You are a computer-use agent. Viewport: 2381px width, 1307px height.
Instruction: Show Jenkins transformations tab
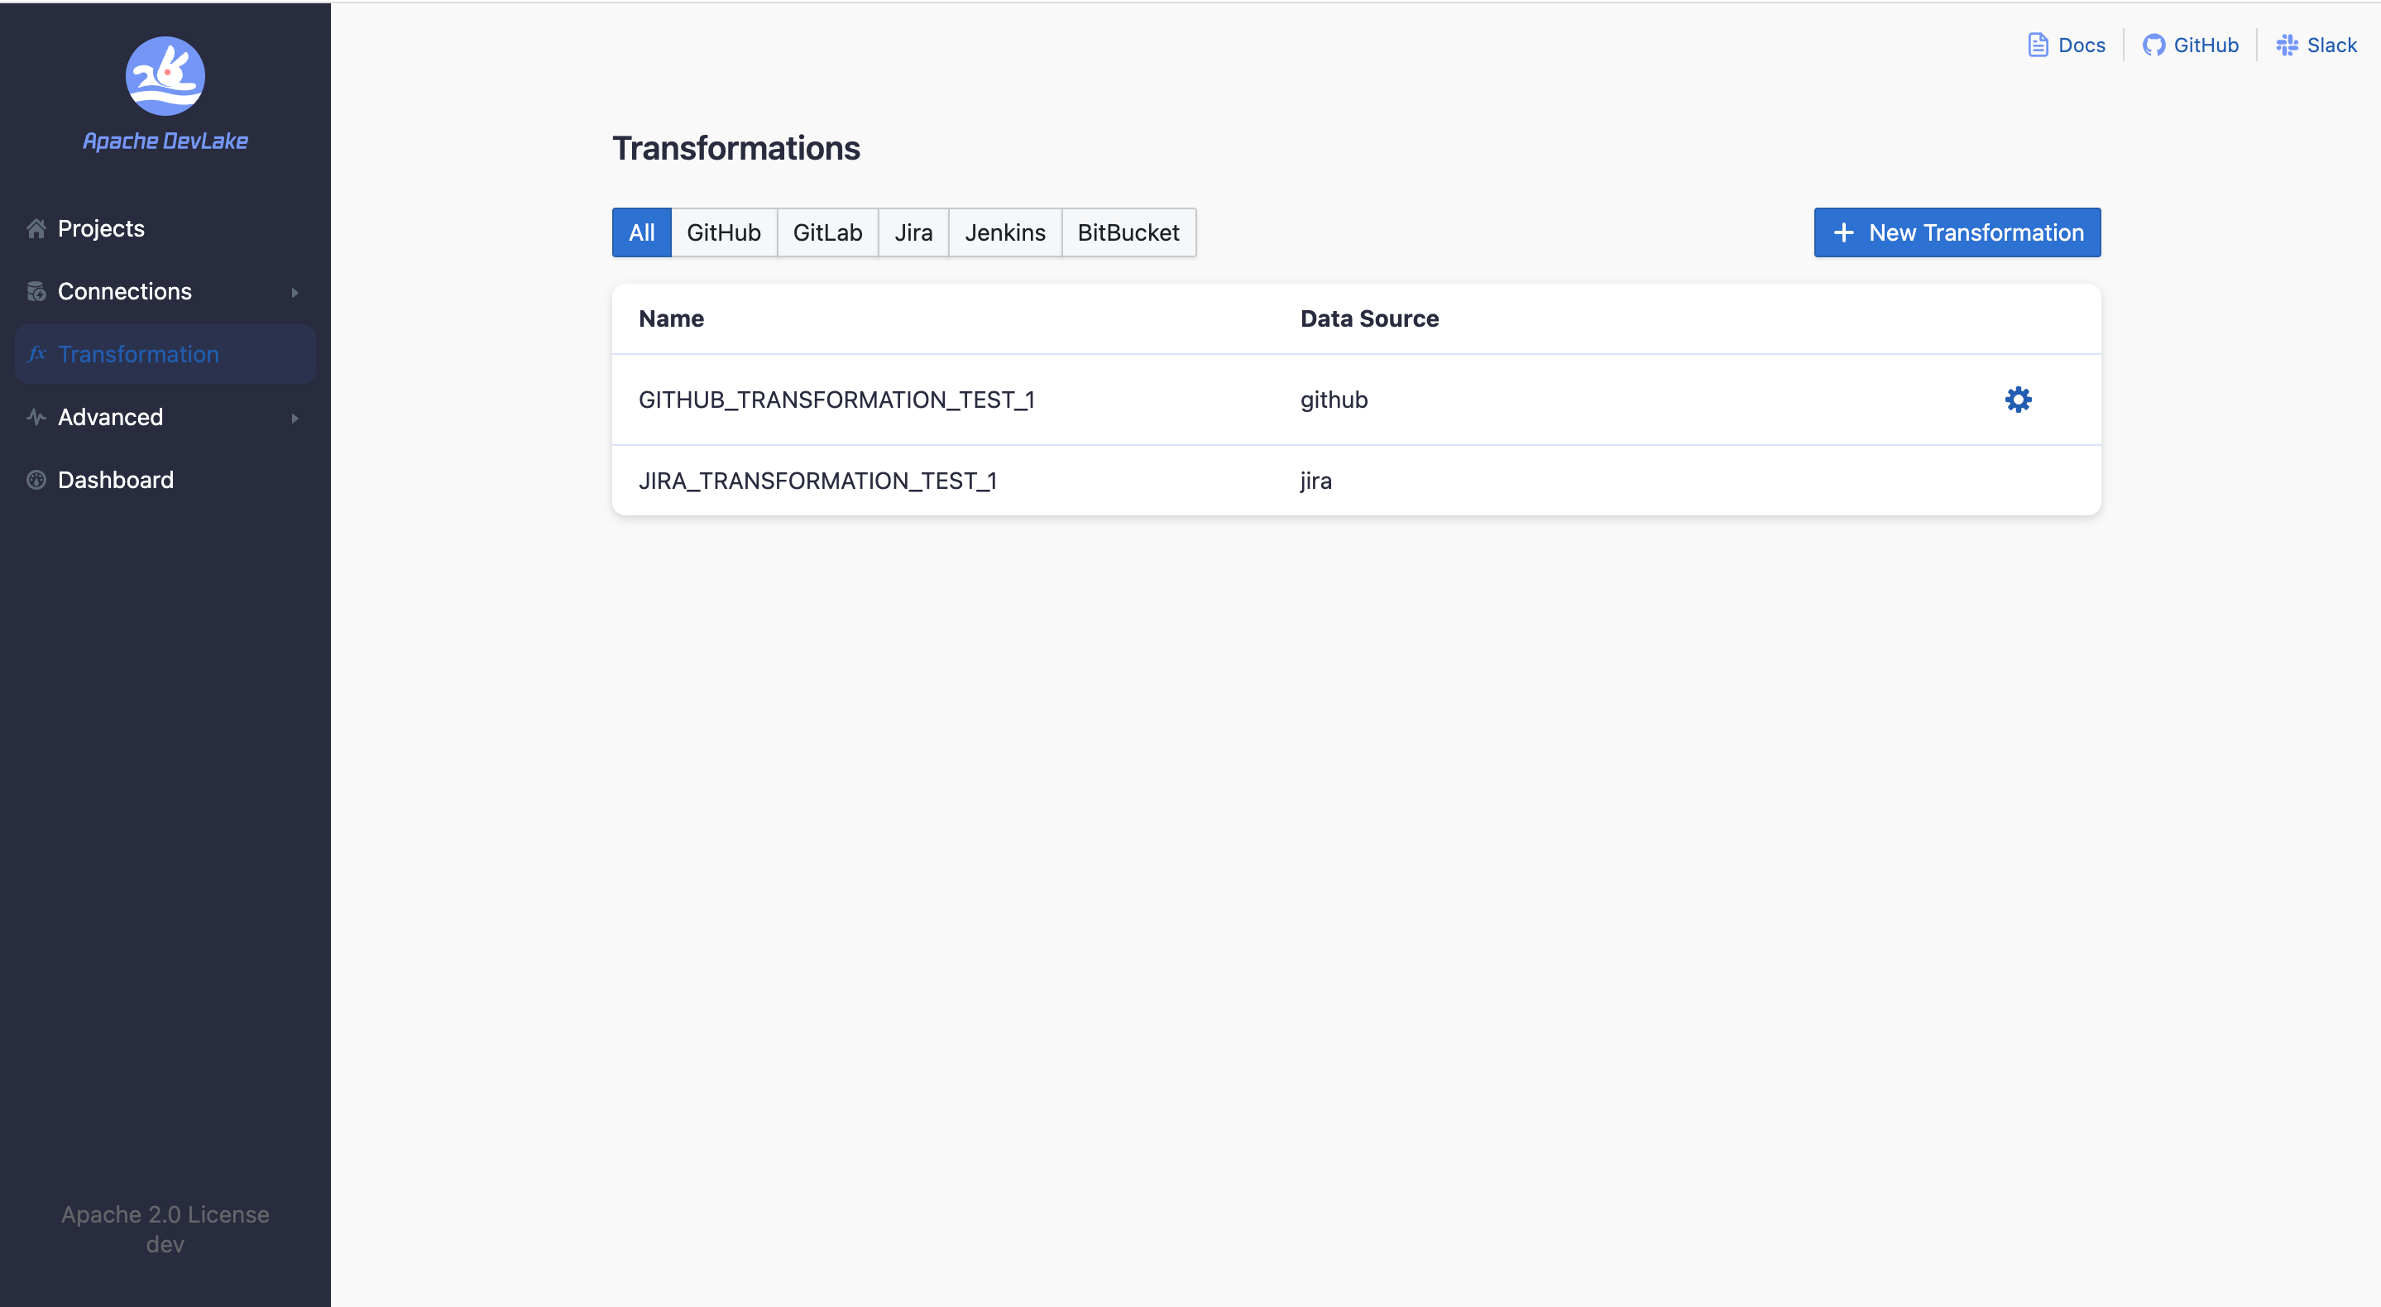1004,232
